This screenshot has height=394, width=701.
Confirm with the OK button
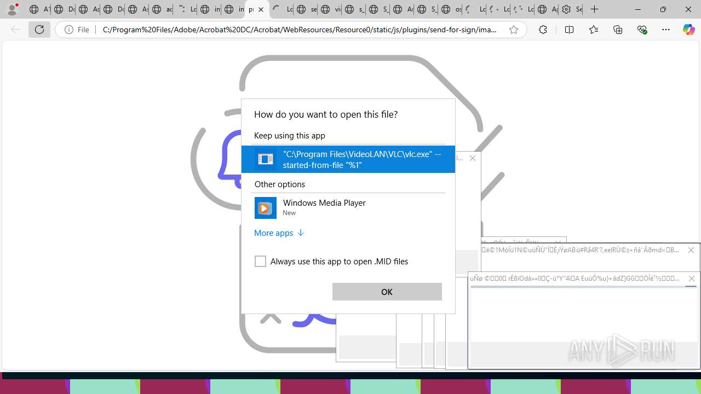pyautogui.click(x=387, y=292)
